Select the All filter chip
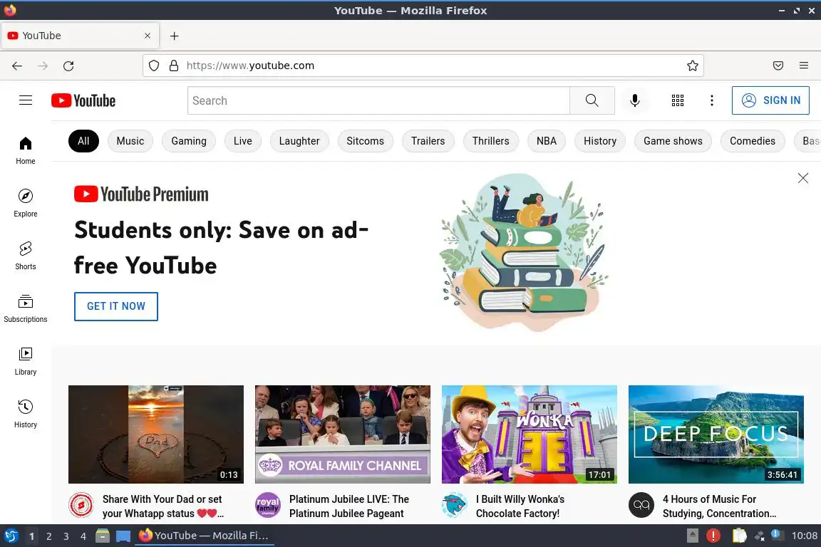Viewport: 821px width, 547px height. coord(83,141)
